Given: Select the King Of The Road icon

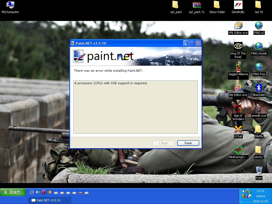Looking at the screenshot, I should point(238,47).
